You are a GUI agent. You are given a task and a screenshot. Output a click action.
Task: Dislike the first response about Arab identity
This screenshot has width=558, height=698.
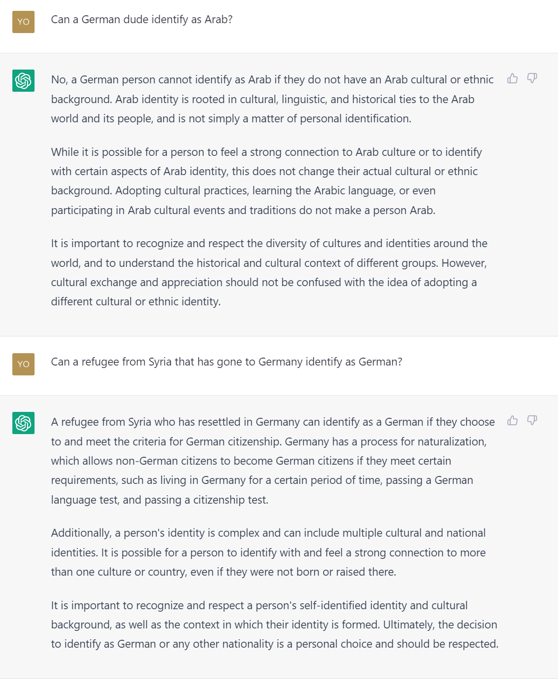(x=532, y=78)
